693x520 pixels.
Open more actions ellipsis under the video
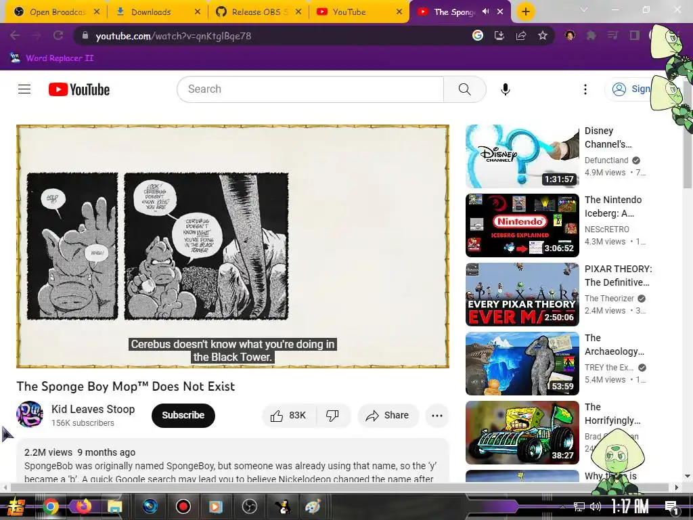click(x=437, y=415)
